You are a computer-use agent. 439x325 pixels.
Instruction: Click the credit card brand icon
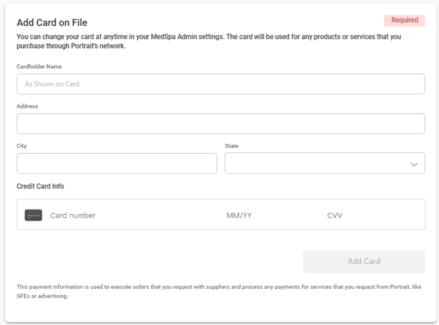pos(33,215)
